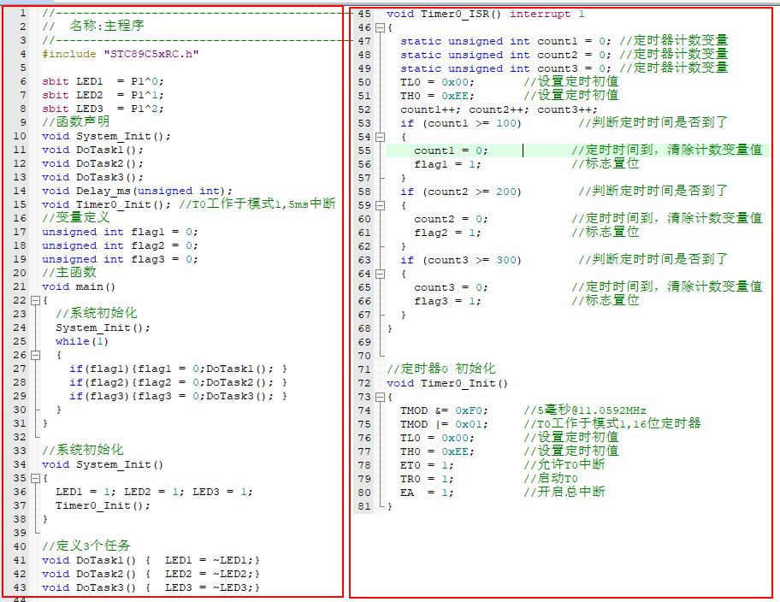Click the DoTask2 definition LED2 = ~LED2
This screenshot has height=602, width=780.
point(151,574)
